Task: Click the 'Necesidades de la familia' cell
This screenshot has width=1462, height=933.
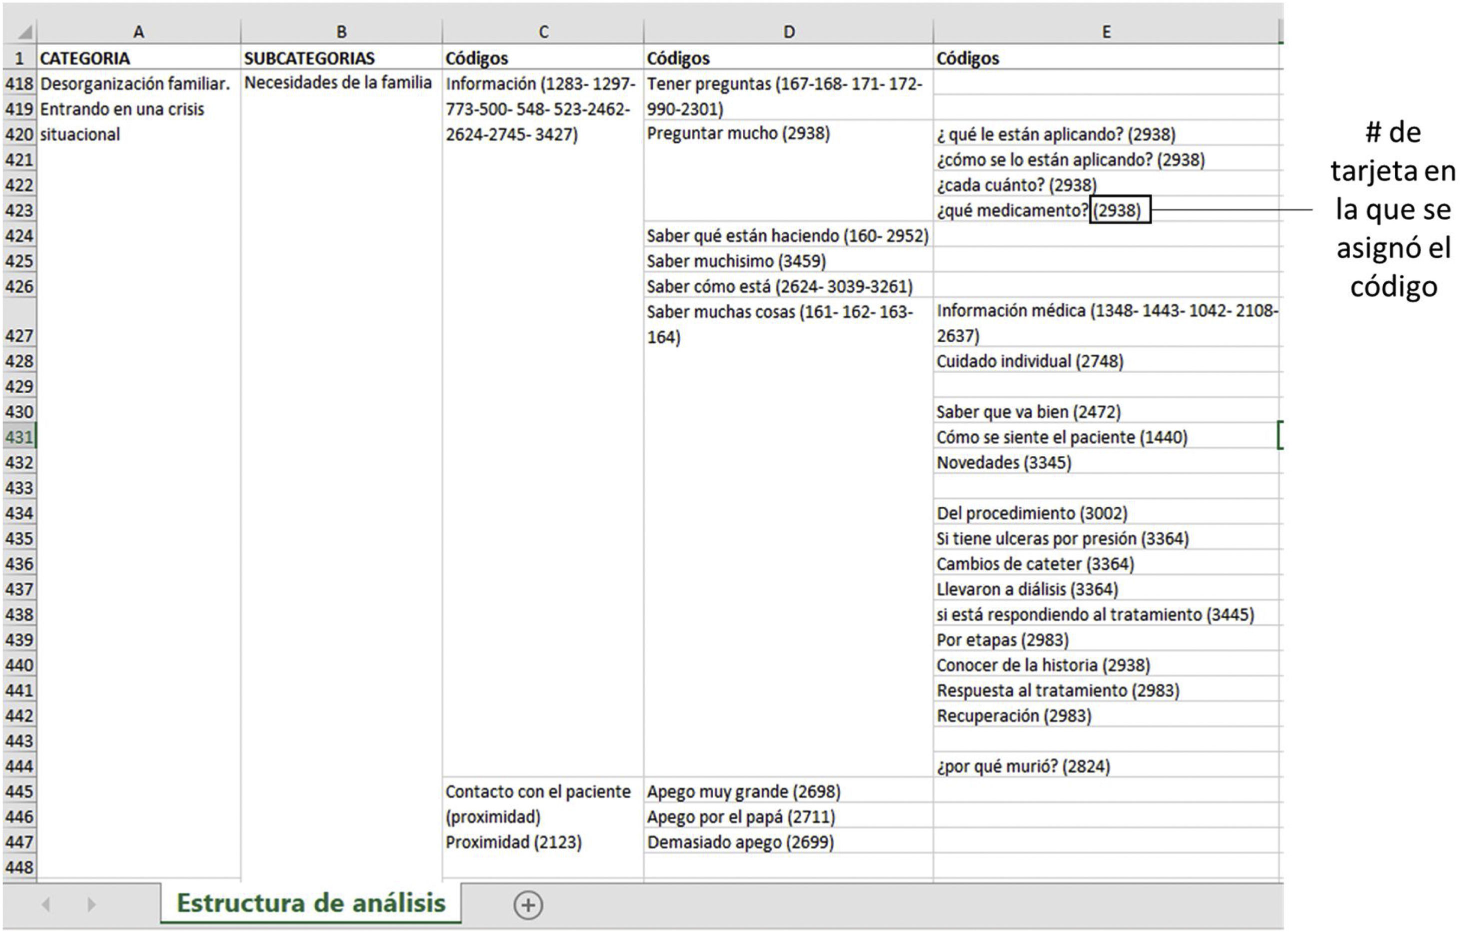Action: point(337,83)
